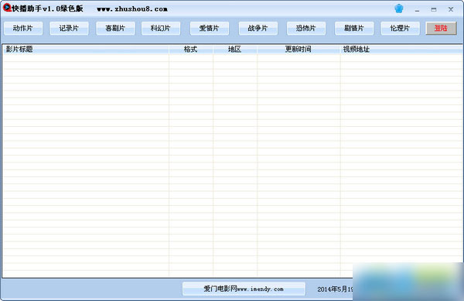This screenshot has height=301, width=464.
Task: Click the 视频地址 column header
Action: 401,49
